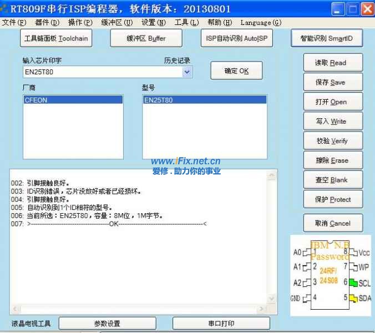Click the 写入 Write button

(x=333, y=122)
